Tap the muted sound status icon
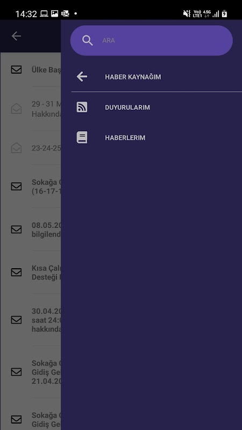 [187, 13]
